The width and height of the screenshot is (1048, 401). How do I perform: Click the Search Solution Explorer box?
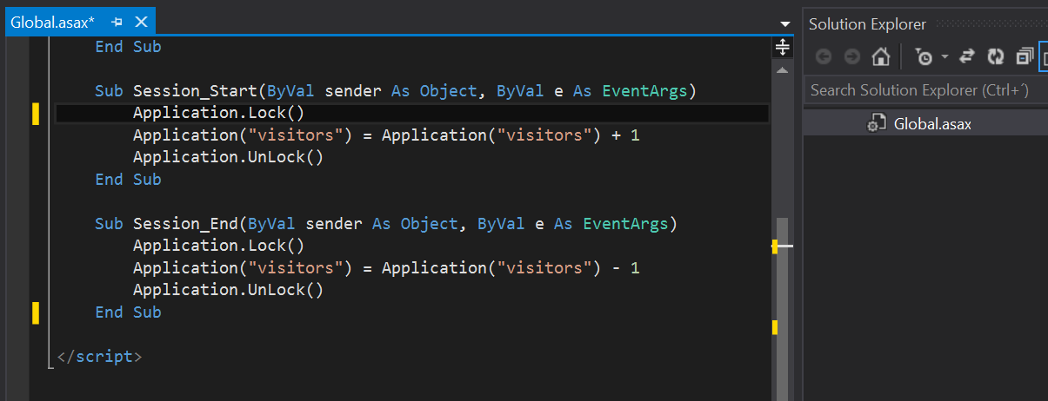[922, 90]
